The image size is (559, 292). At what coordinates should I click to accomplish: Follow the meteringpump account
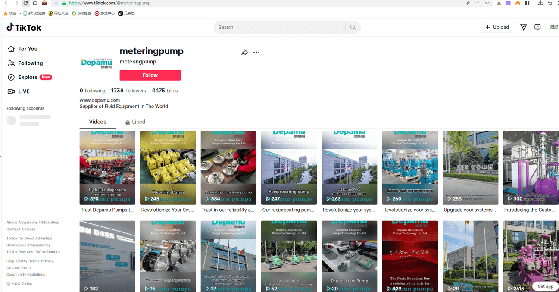tap(150, 75)
